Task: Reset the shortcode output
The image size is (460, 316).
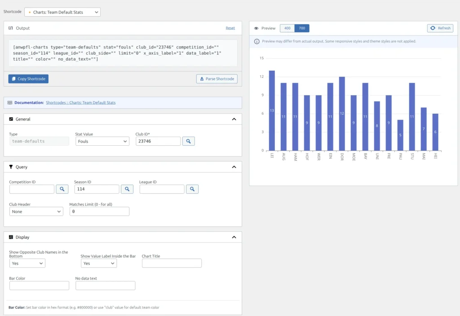Action: coord(230,28)
